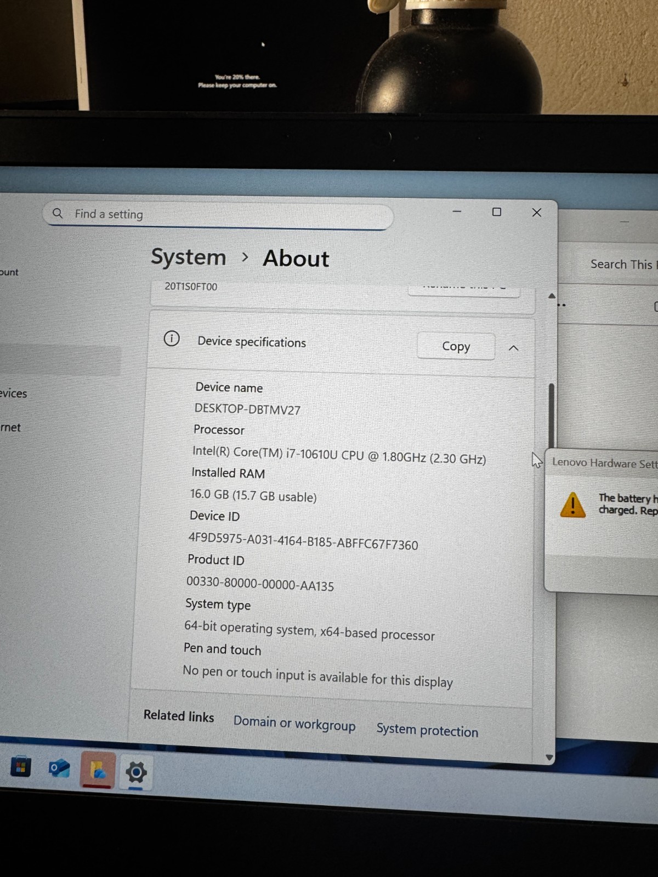658x877 pixels.
Task: Click the Product ID label
Action: tap(215, 560)
